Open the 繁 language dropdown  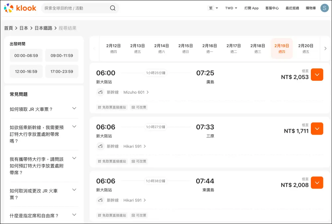click(x=213, y=8)
